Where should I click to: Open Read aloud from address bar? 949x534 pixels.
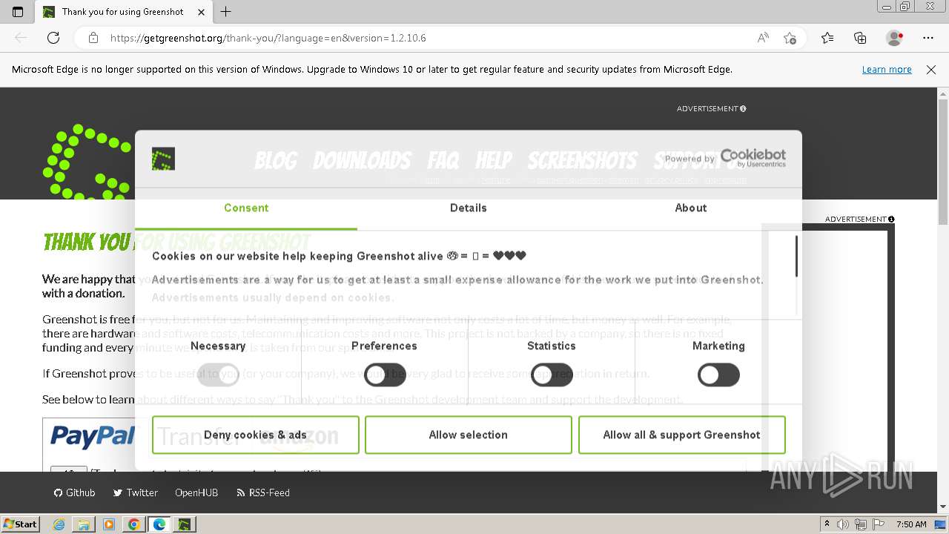pos(763,38)
